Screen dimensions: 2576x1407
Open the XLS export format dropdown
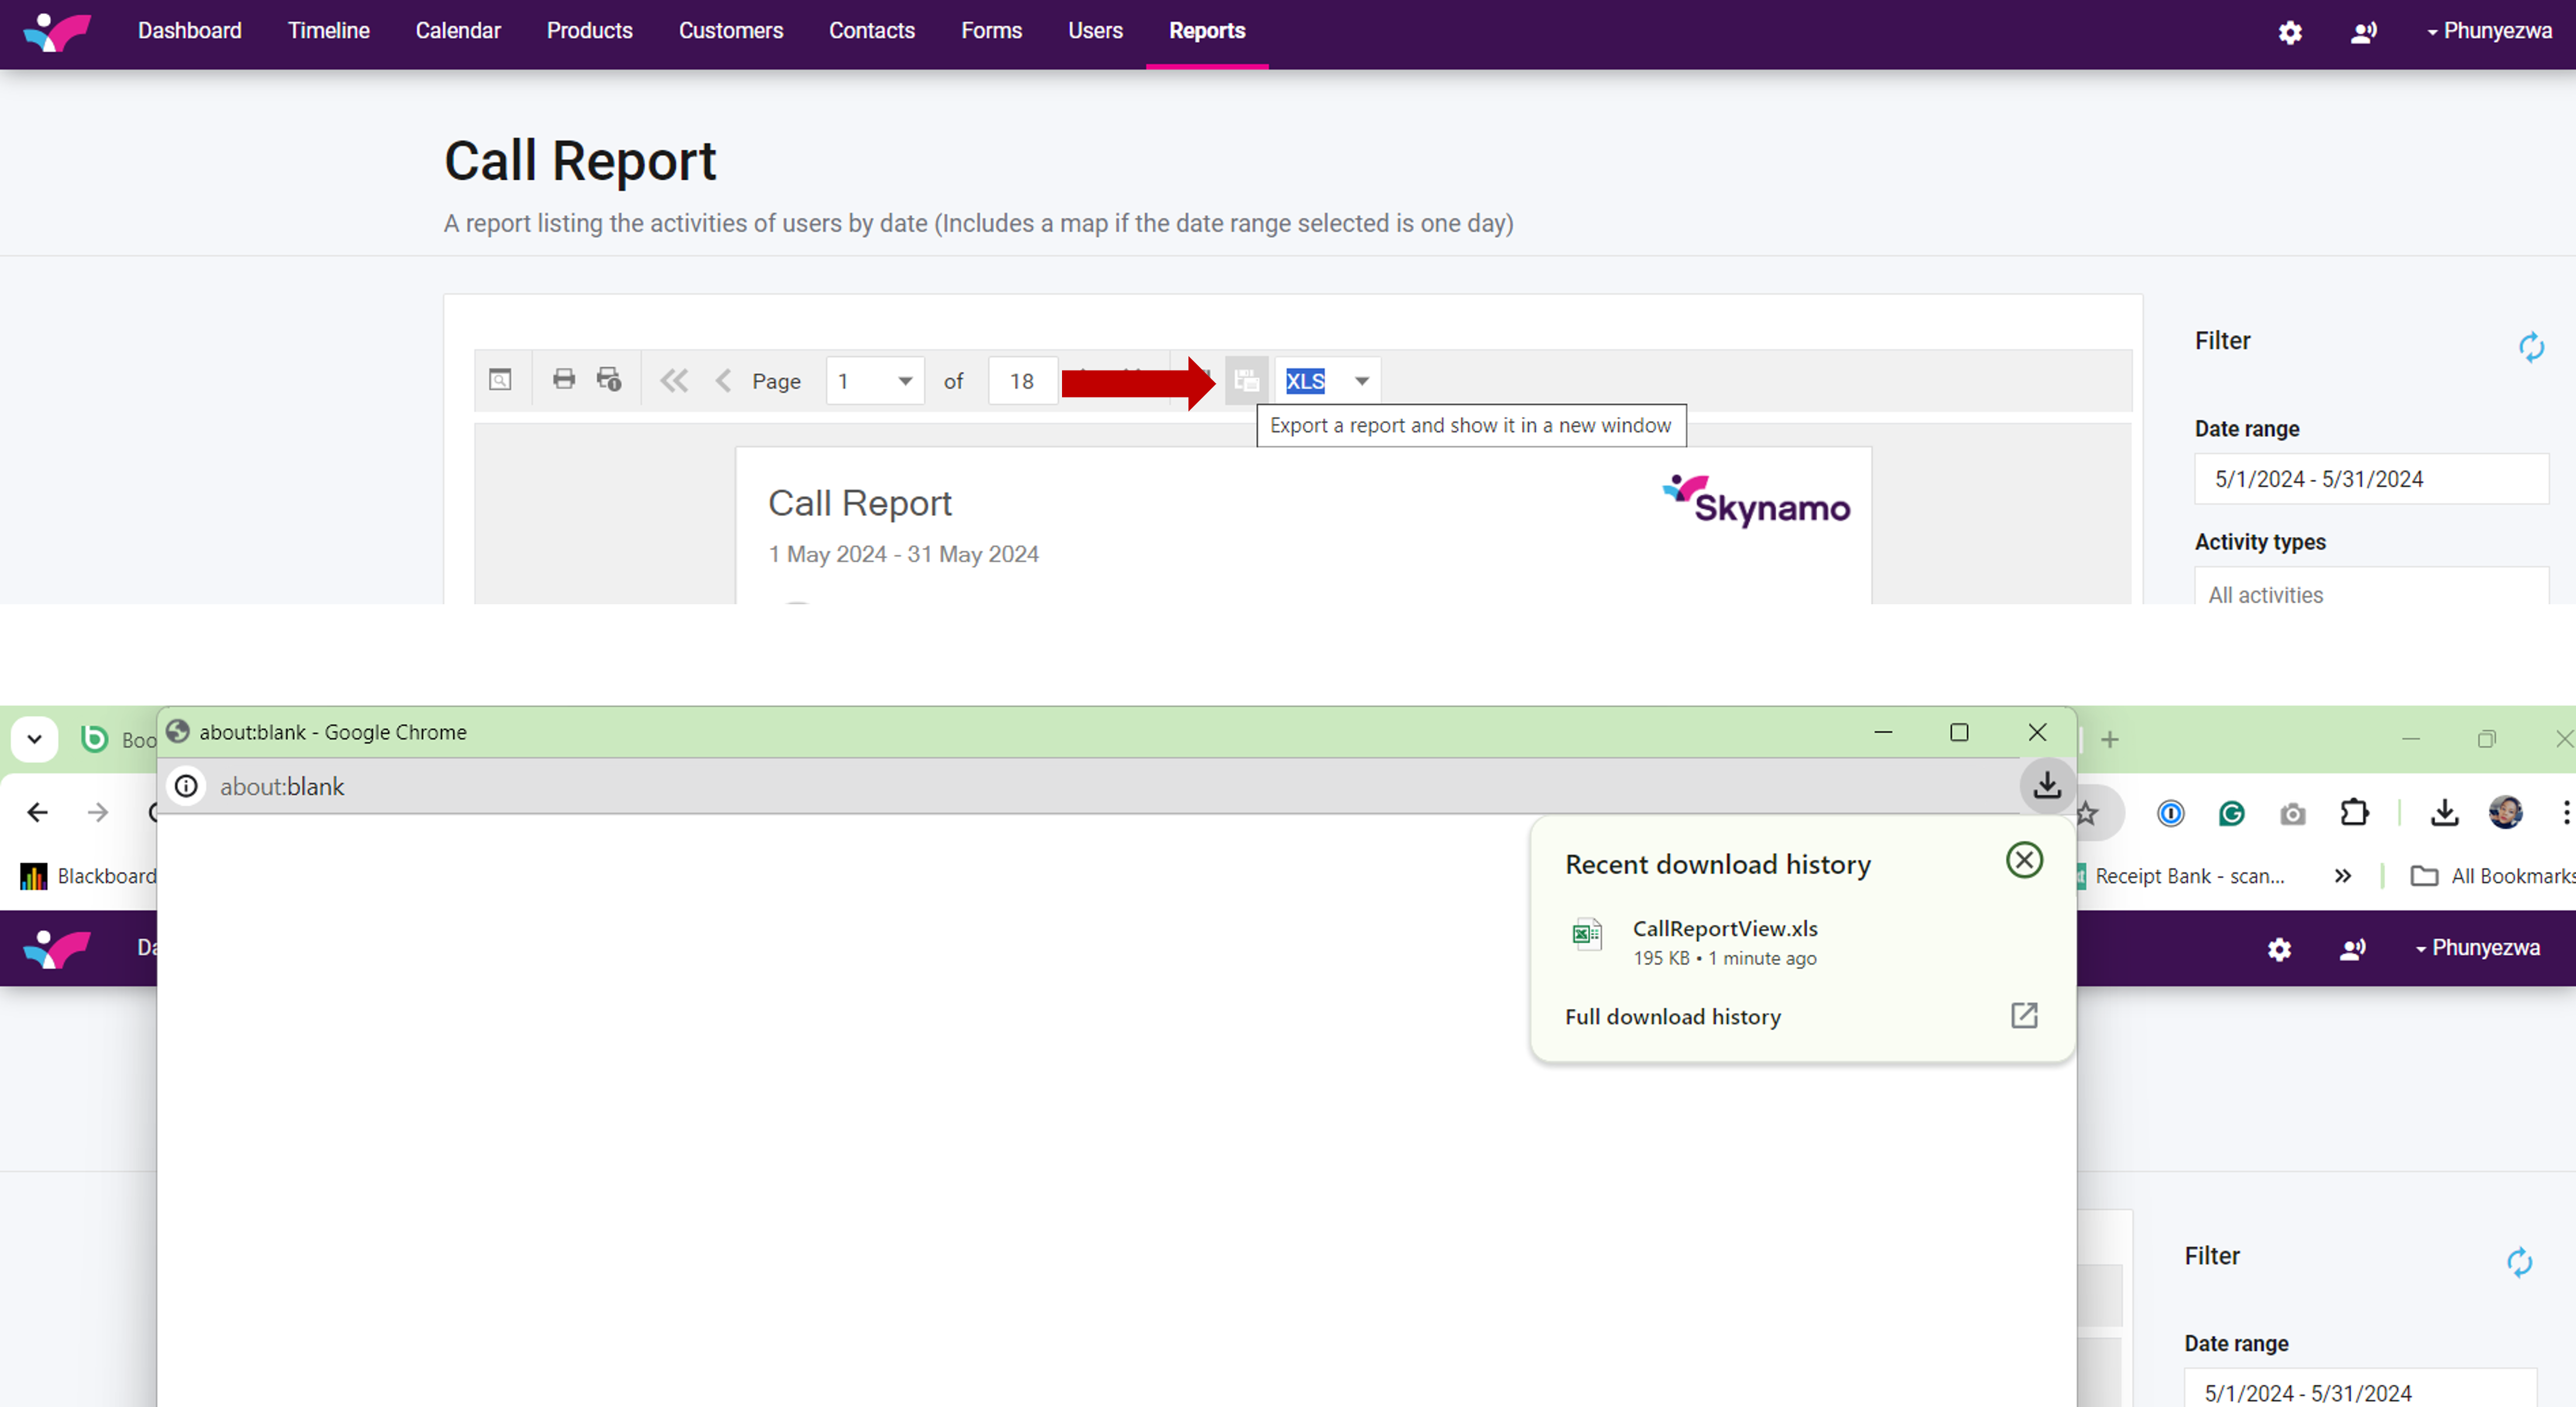(1361, 381)
